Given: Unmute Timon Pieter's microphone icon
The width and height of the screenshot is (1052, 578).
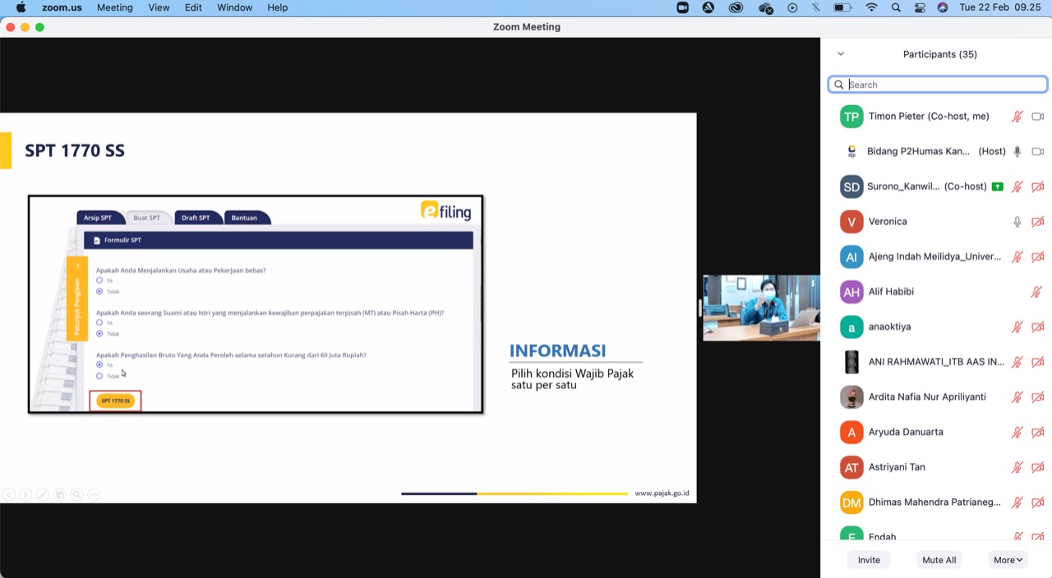Looking at the screenshot, I should point(1017,117).
